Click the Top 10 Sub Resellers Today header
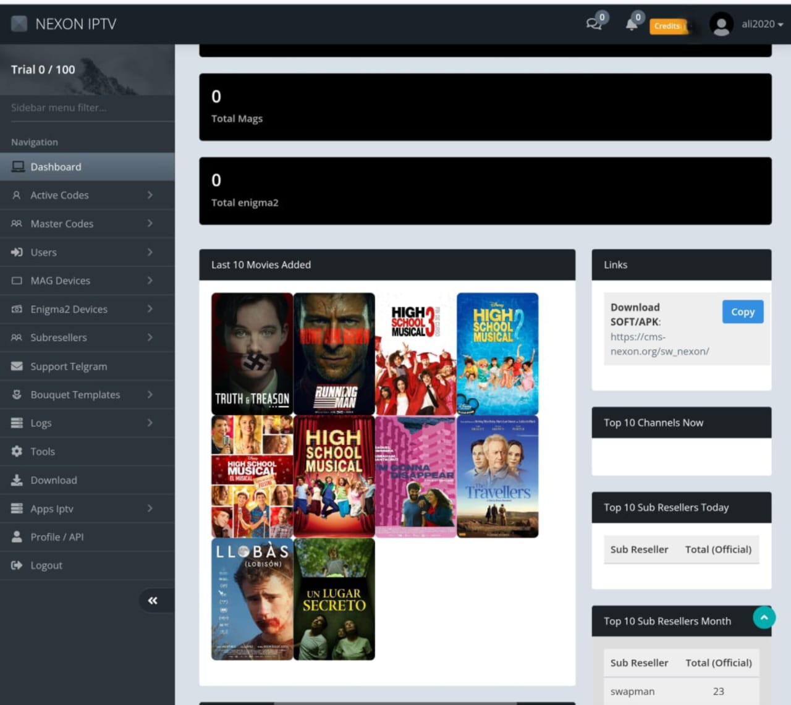The image size is (791, 705). (x=682, y=507)
